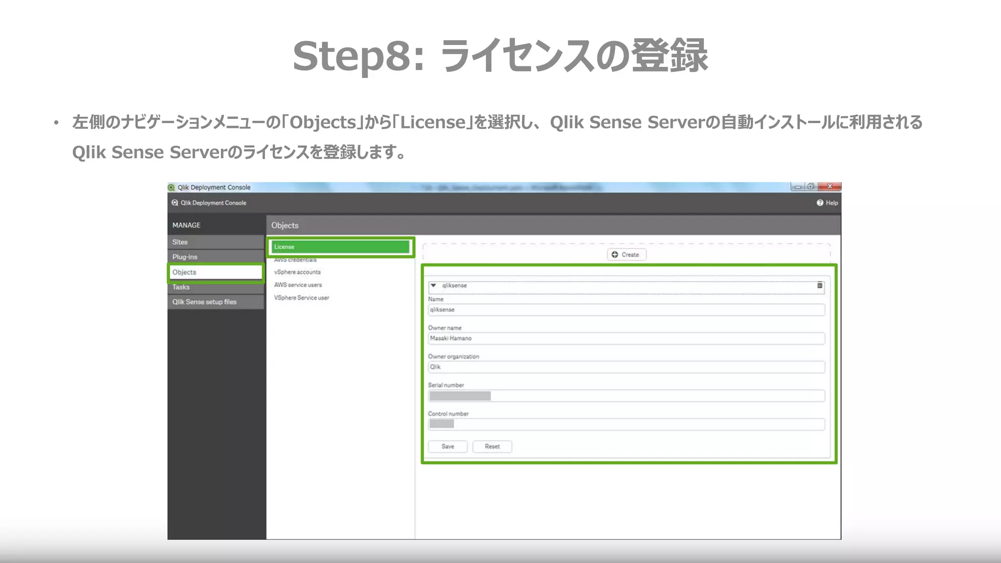1001x563 pixels.
Task: Click the Owner name field
Action: pos(626,338)
